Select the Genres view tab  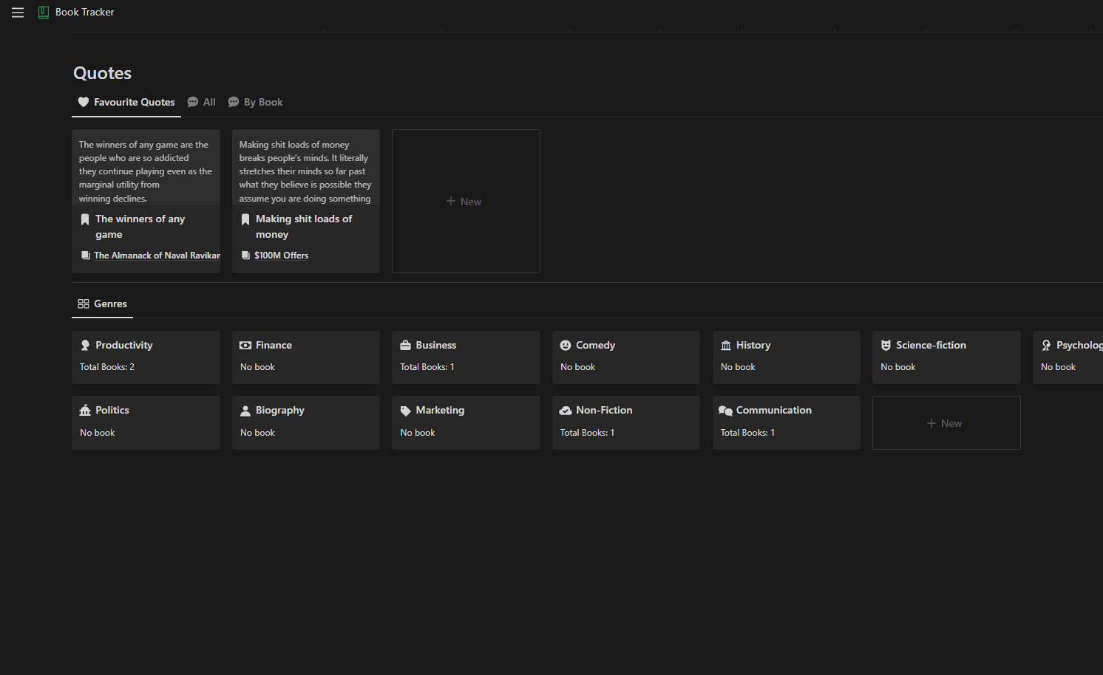pos(103,304)
